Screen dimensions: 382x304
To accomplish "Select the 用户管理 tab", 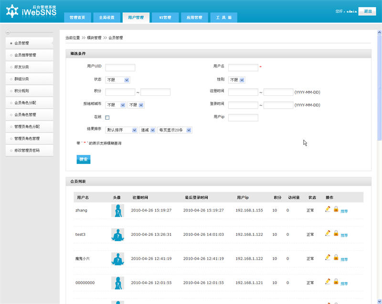I will pyautogui.click(x=136, y=18).
